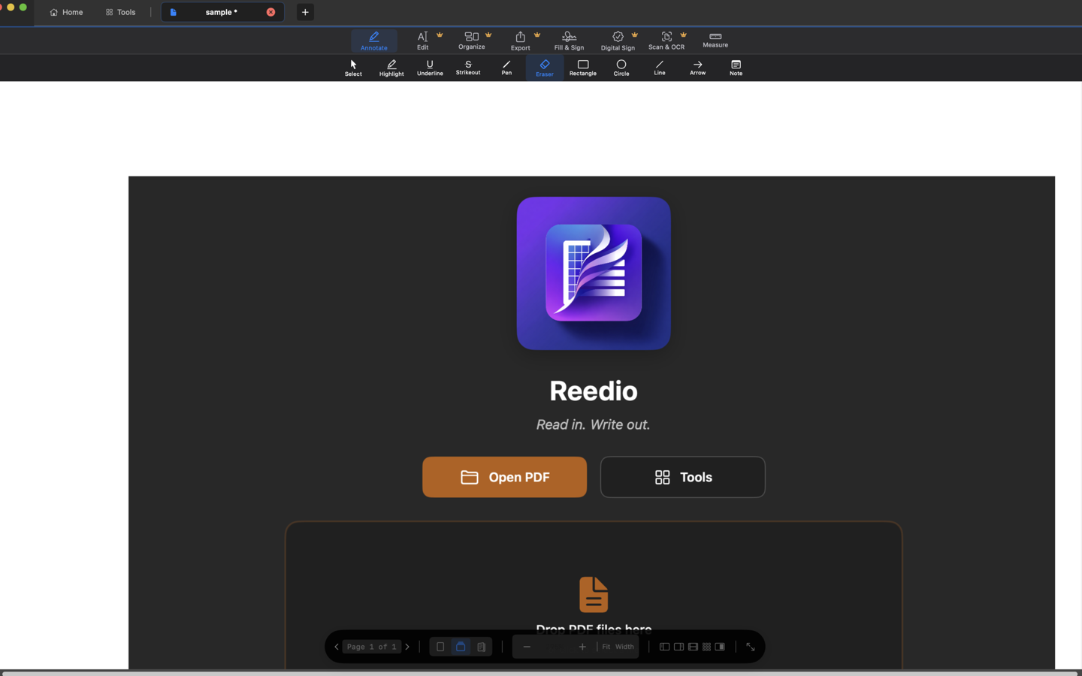Click the previous page chevron
This screenshot has width=1082, height=676.
(x=336, y=647)
